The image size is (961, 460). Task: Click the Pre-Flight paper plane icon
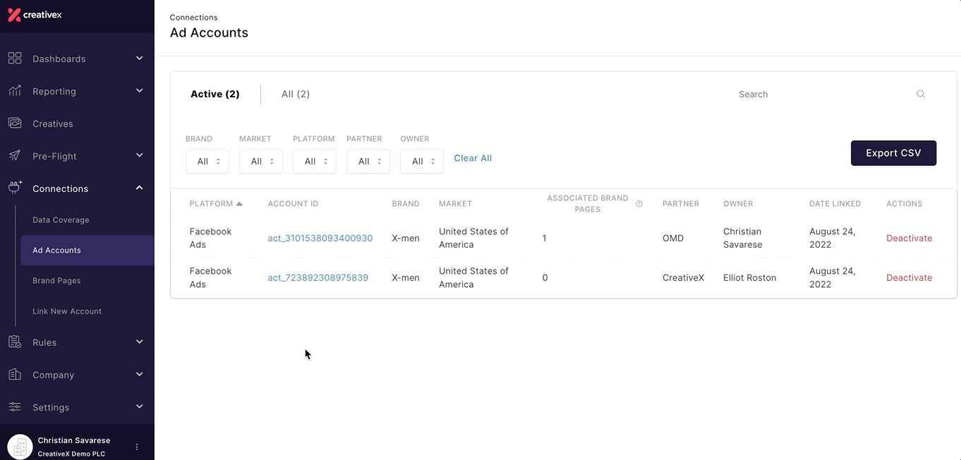coord(15,156)
